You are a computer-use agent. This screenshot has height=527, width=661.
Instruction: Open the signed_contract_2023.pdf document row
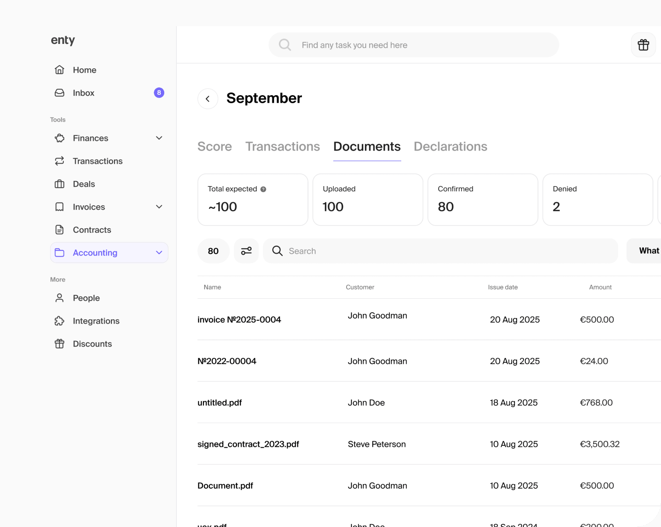click(x=248, y=444)
